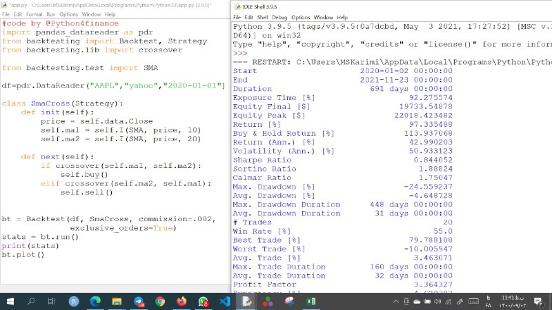Click the '>>>' shell prompt
552x310 pixels.
point(240,53)
